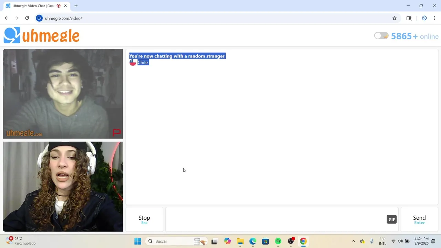Click 'You're now chatting with a random stranger'
The width and height of the screenshot is (441, 248).
177,56
